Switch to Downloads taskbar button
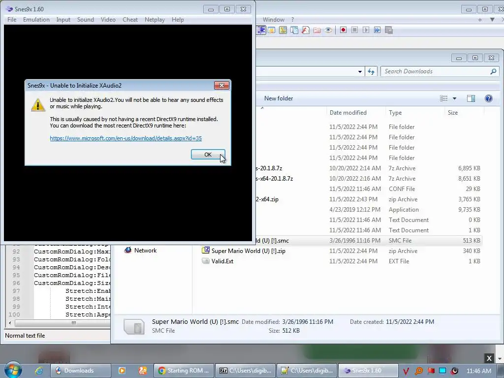The image size is (504, 378). [81, 371]
